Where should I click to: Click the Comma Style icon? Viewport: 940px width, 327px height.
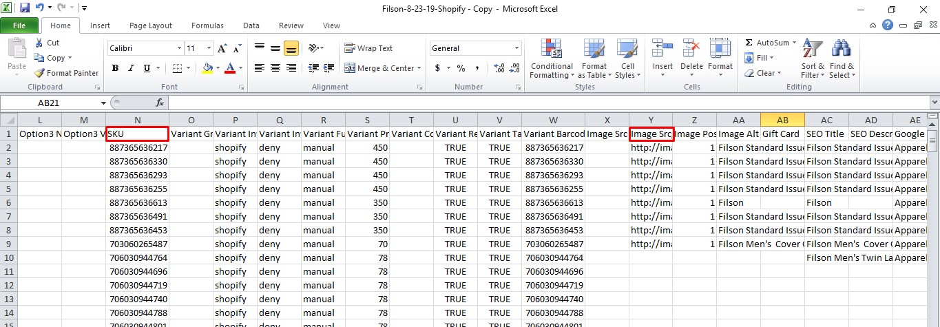(x=476, y=68)
